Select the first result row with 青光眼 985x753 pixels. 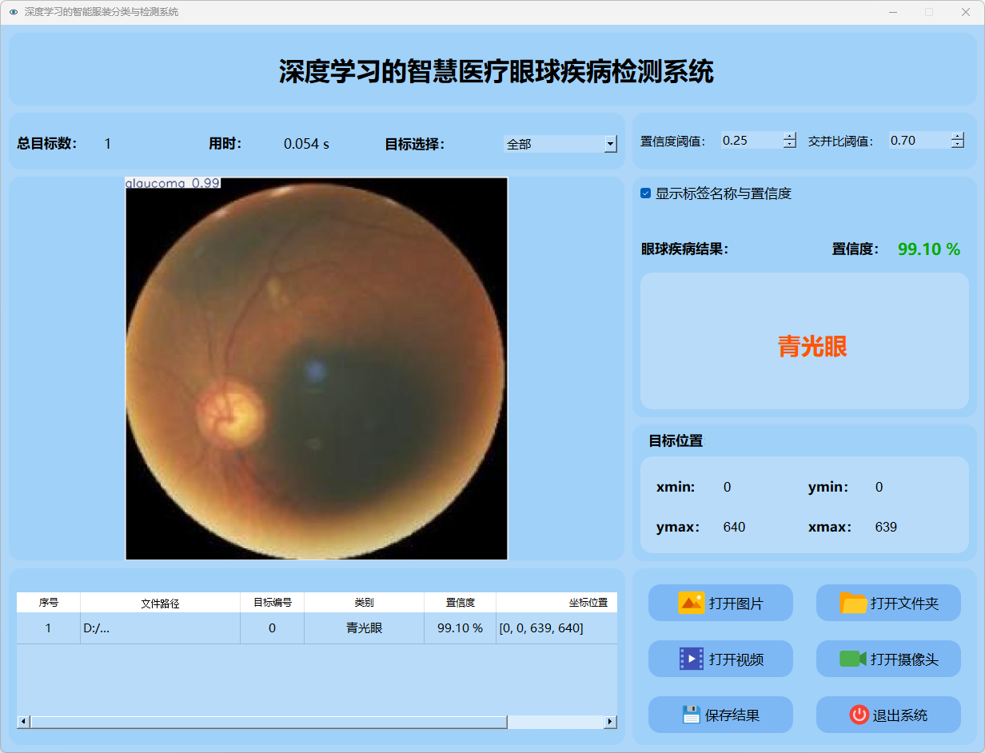364,628
